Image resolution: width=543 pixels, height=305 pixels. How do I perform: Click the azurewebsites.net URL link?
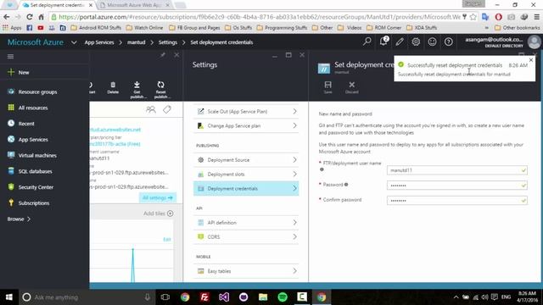pyautogui.click(x=115, y=130)
